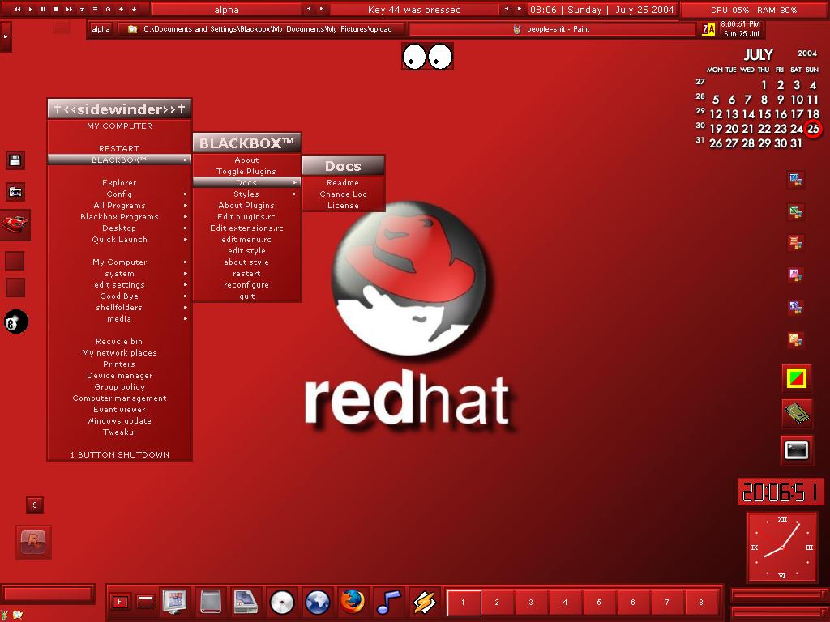Choose 1 BUTTON SHUTDOWN in the menu
The width and height of the screenshot is (830, 622).
[119, 455]
